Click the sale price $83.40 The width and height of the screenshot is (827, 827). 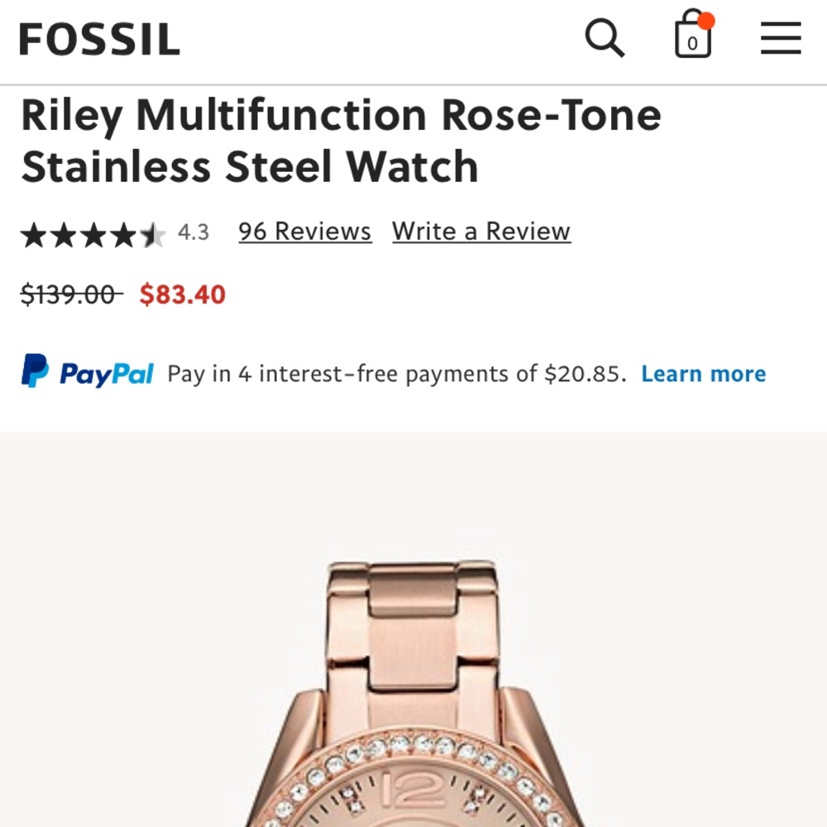[x=184, y=294]
